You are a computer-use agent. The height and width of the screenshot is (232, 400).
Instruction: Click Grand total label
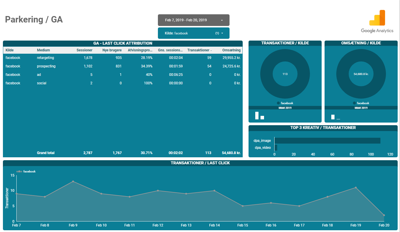click(46, 153)
